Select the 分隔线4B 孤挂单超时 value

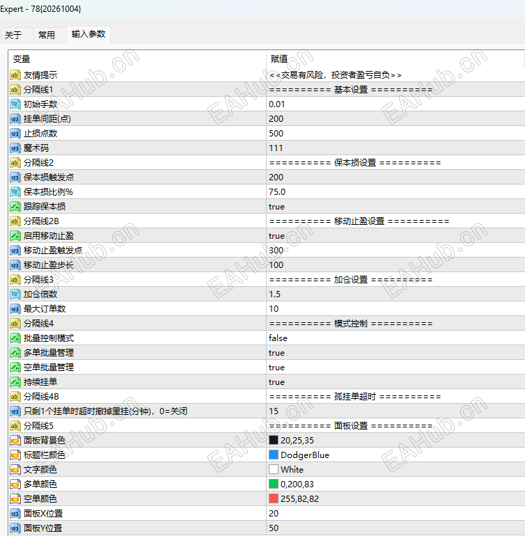355,397
